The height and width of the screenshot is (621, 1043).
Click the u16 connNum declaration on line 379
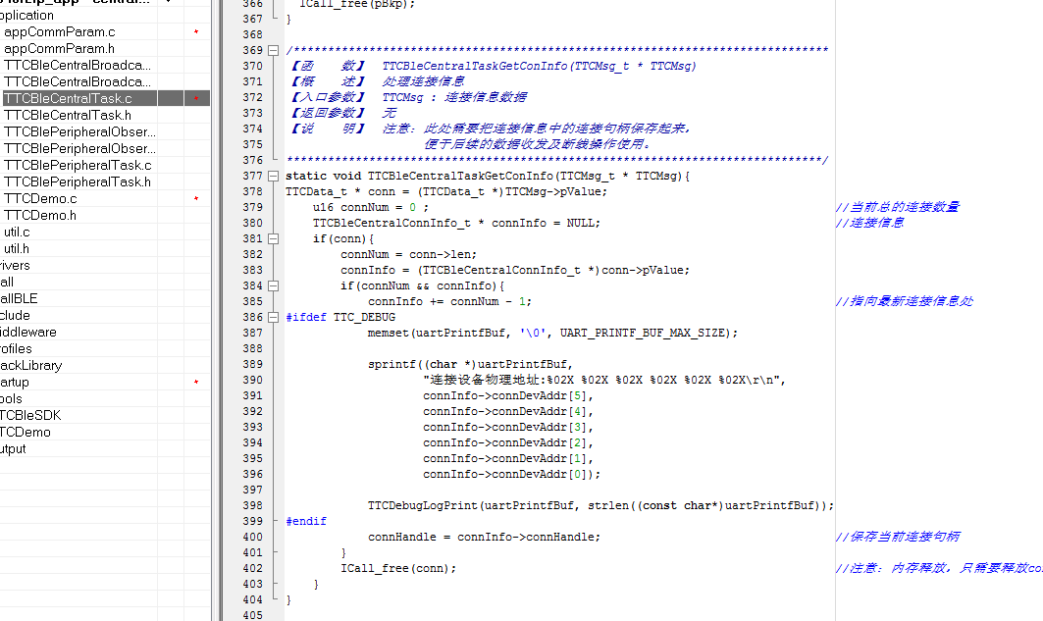[371, 207]
